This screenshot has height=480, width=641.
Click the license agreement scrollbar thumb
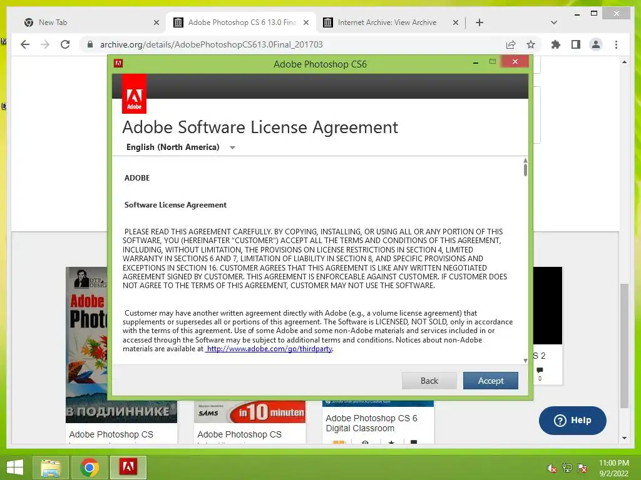coord(525,169)
